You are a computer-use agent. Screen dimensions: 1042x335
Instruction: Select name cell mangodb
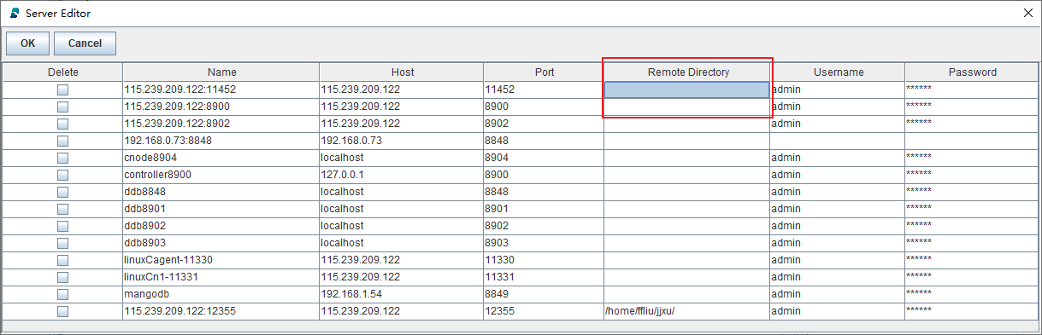(221, 294)
